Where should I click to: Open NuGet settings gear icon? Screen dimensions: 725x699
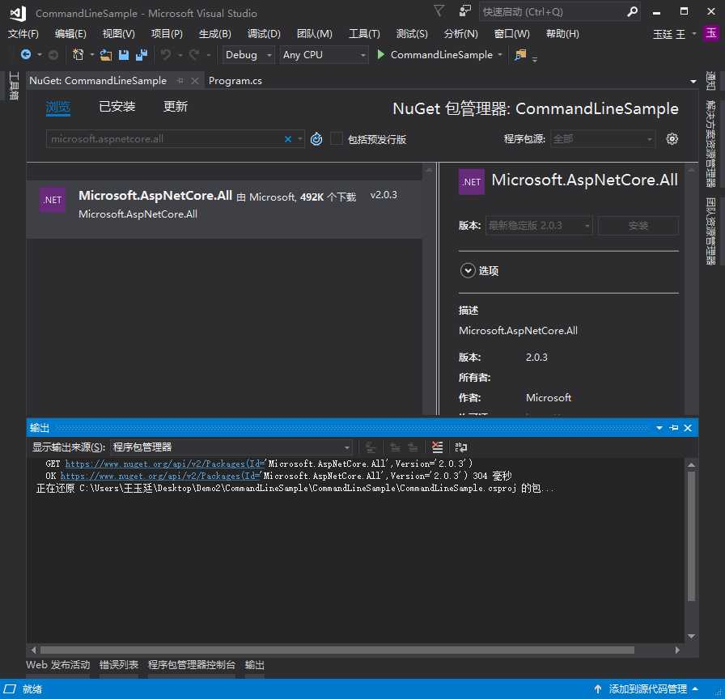672,138
